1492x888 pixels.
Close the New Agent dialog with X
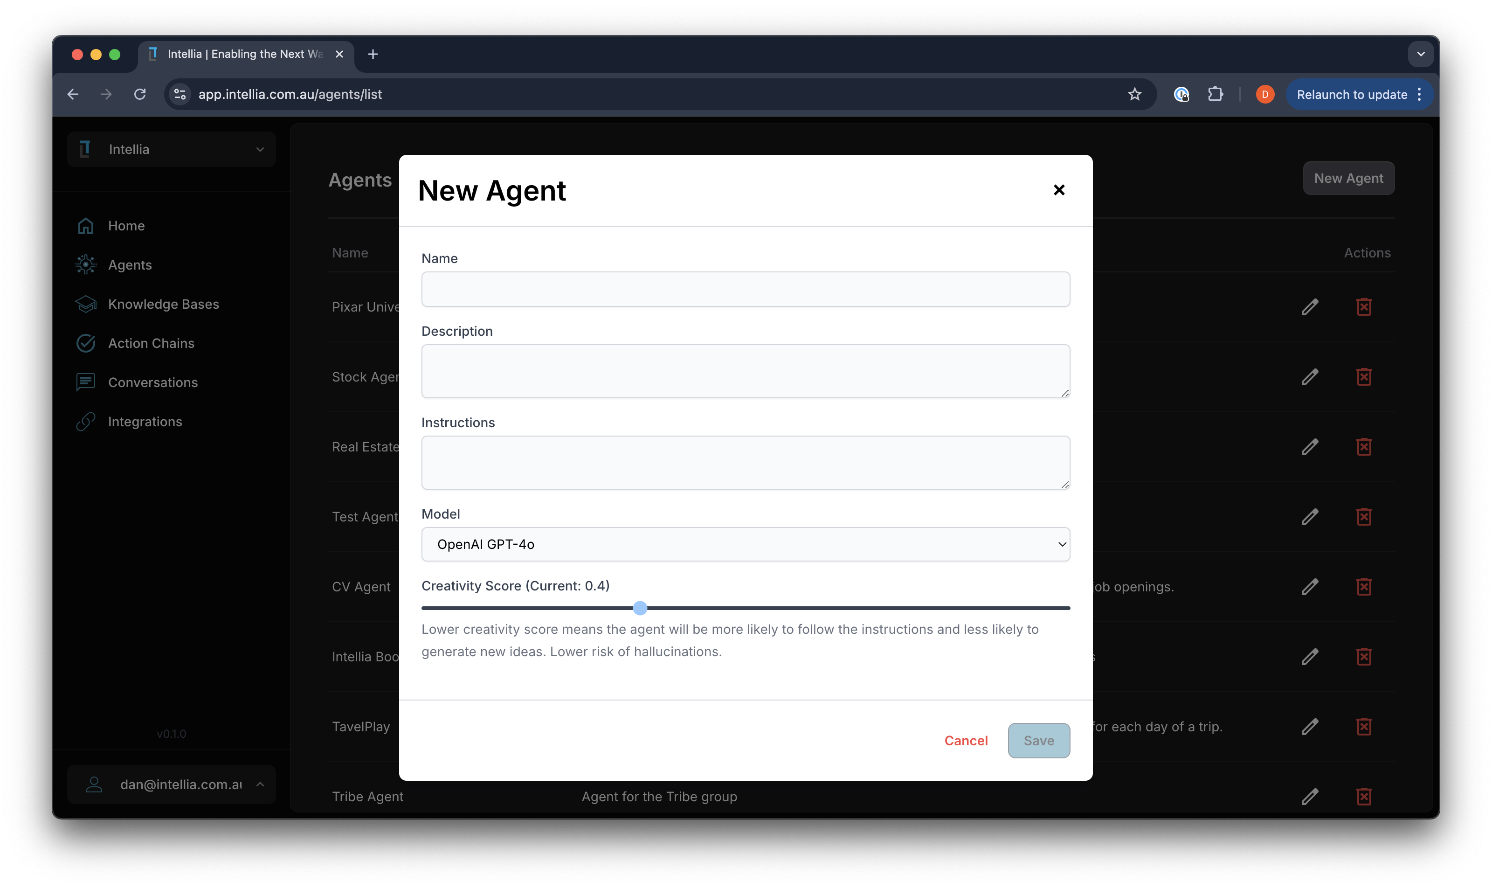tap(1058, 190)
